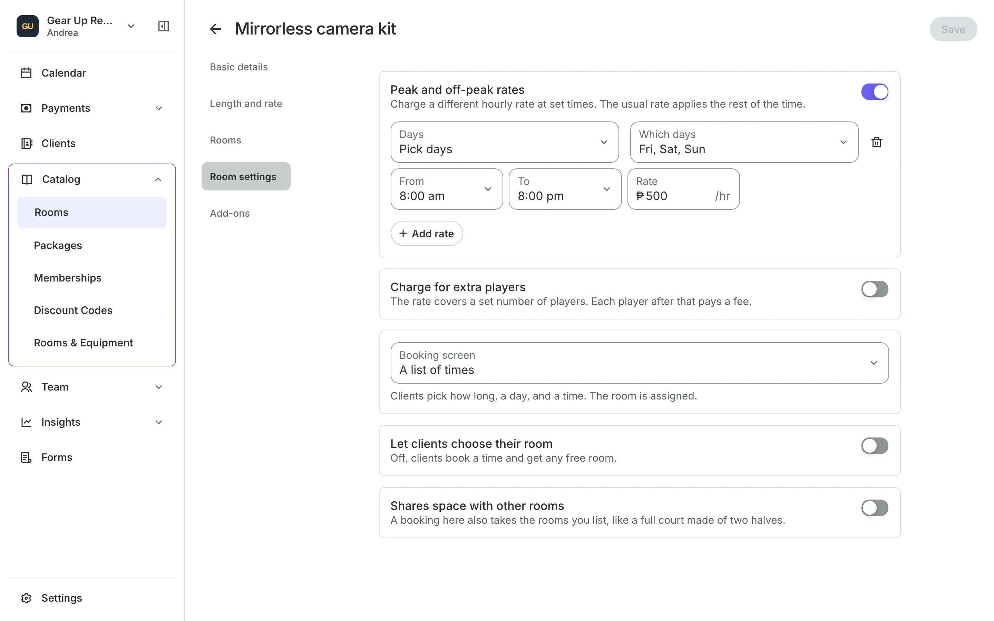Click the Clients icon in sidebar

tap(26, 143)
